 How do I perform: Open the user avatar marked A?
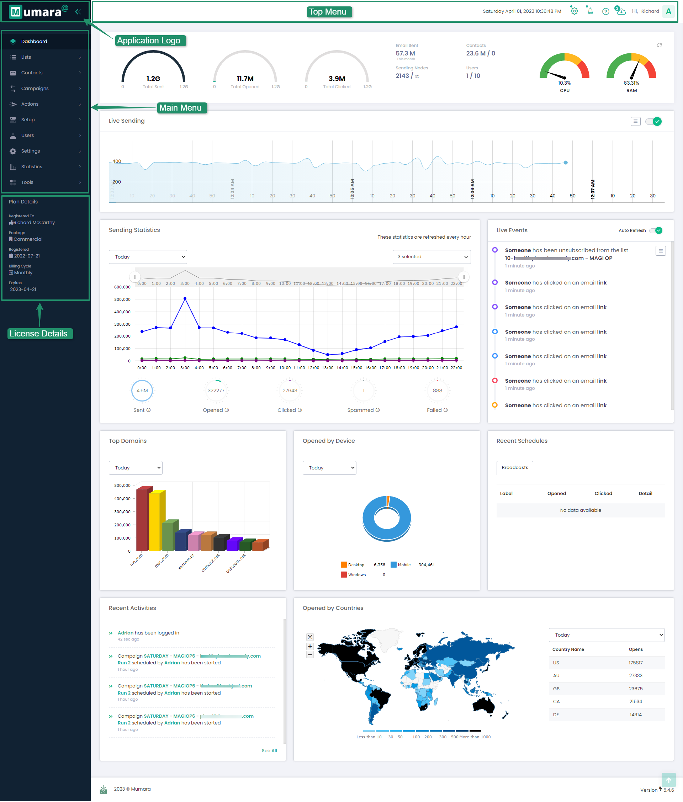click(669, 11)
